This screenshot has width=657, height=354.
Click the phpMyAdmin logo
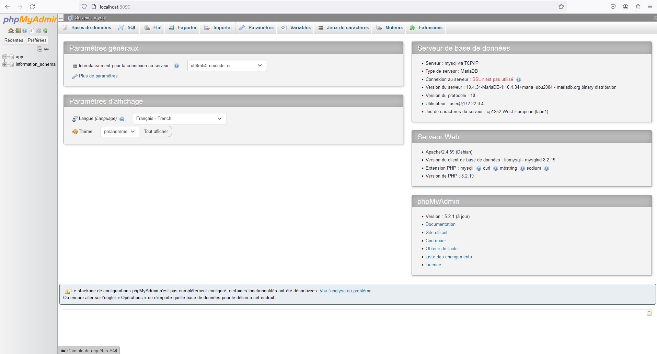(30, 20)
